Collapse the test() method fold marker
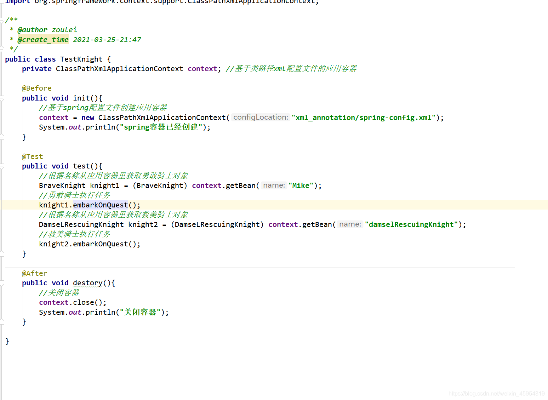The height and width of the screenshot is (400, 548). (2, 166)
